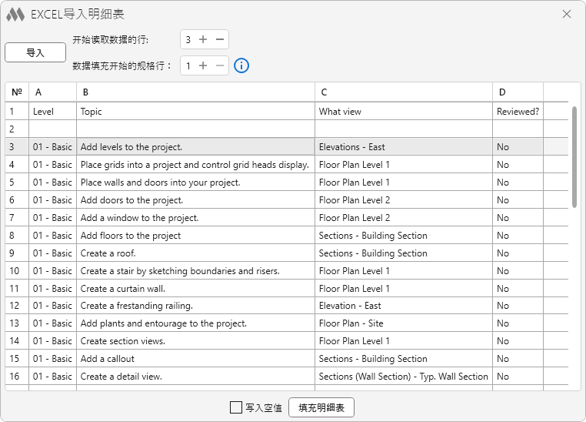Click the app logo in title bar
Viewport: 586px width, 422px height.
pos(15,14)
